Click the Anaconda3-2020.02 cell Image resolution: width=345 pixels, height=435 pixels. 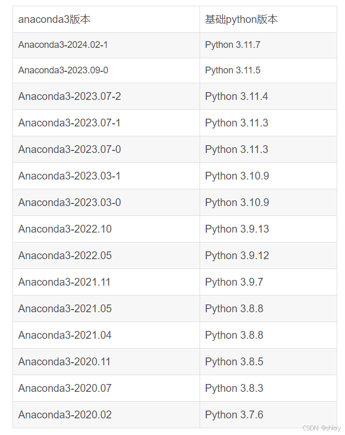106,415
